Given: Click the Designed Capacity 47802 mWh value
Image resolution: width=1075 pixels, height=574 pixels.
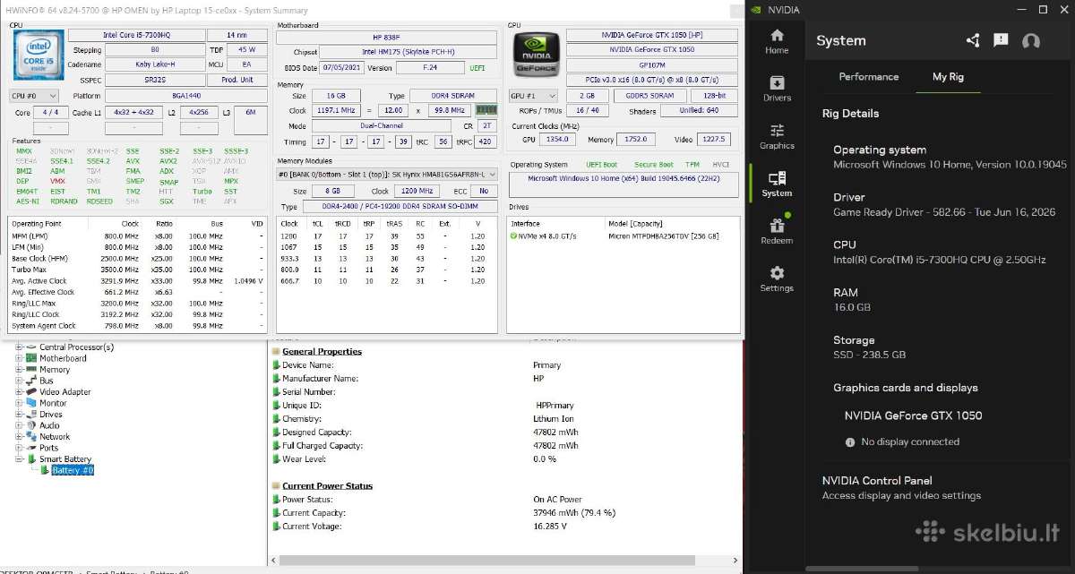Looking at the screenshot, I should [x=556, y=433].
